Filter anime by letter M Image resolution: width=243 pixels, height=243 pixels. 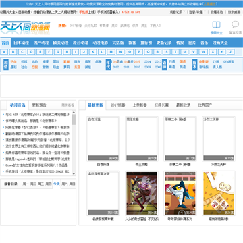(111, 52)
